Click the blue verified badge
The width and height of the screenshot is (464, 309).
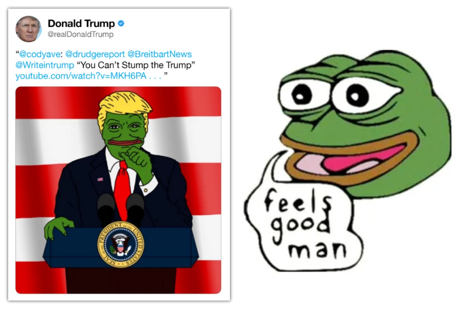(x=121, y=24)
